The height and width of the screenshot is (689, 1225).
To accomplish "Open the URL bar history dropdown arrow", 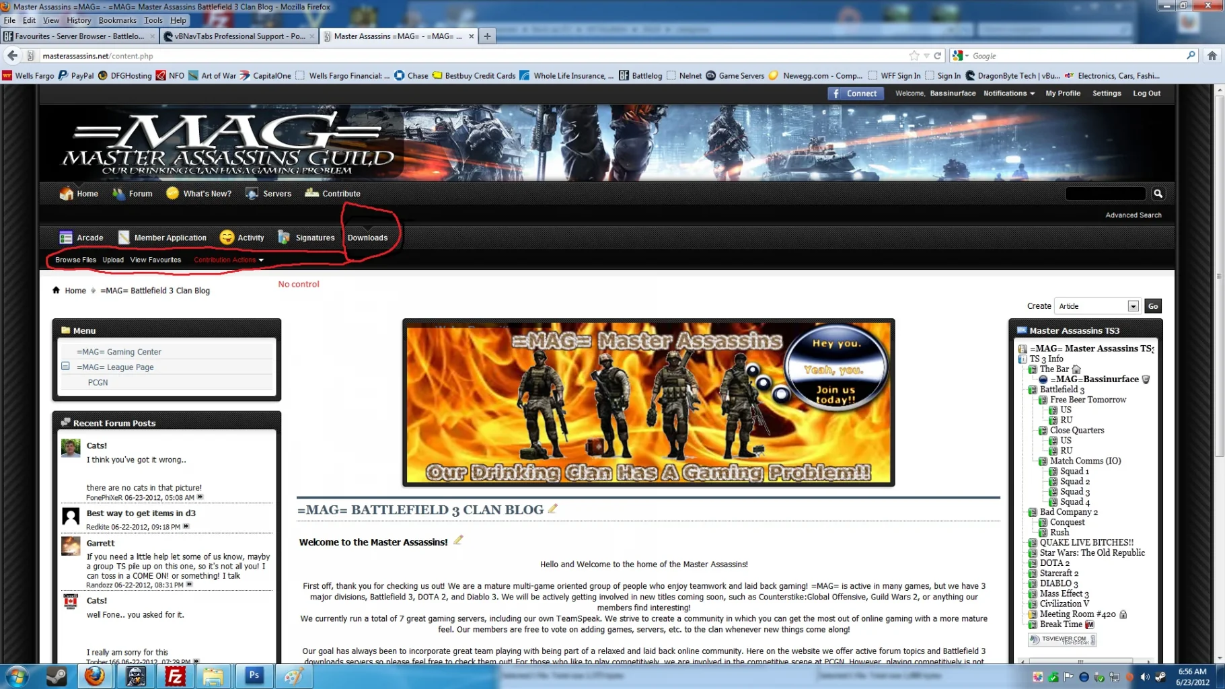I will pyautogui.click(x=926, y=56).
